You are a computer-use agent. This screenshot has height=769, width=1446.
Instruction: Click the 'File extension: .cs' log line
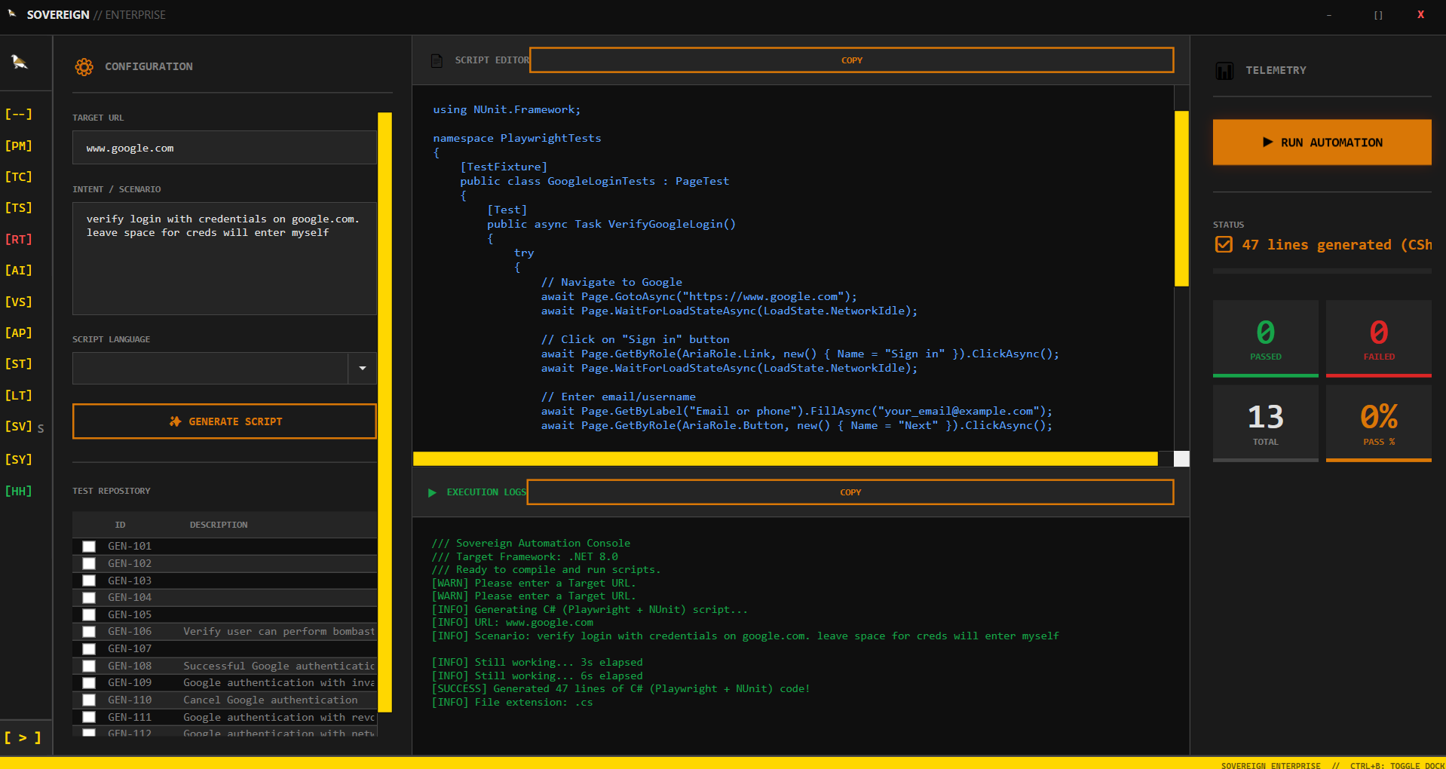(512, 702)
